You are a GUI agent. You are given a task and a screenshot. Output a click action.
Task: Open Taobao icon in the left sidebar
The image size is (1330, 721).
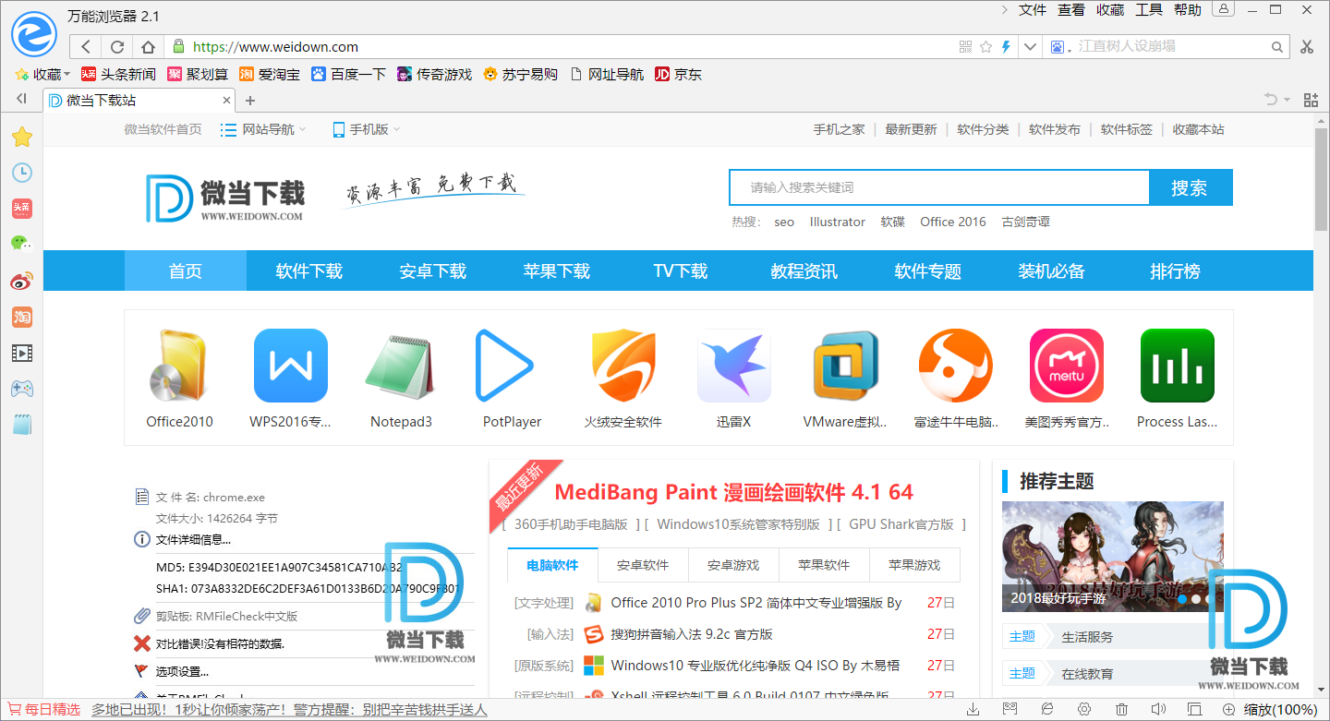tap(21, 317)
